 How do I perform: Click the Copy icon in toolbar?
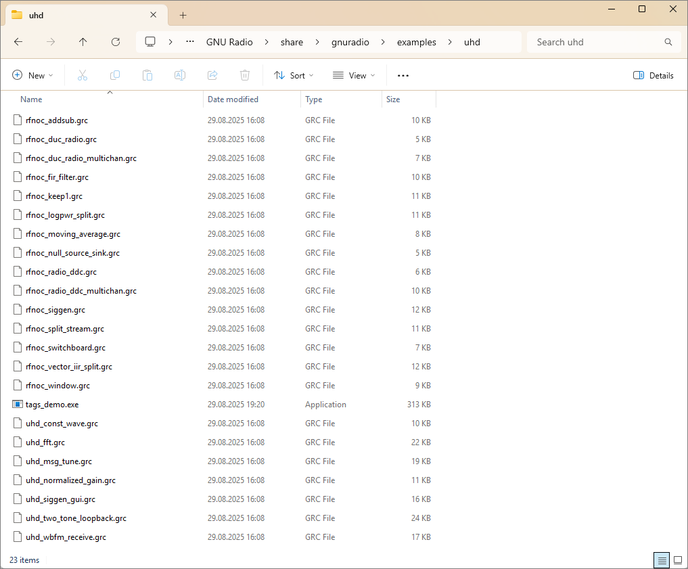click(115, 75)
